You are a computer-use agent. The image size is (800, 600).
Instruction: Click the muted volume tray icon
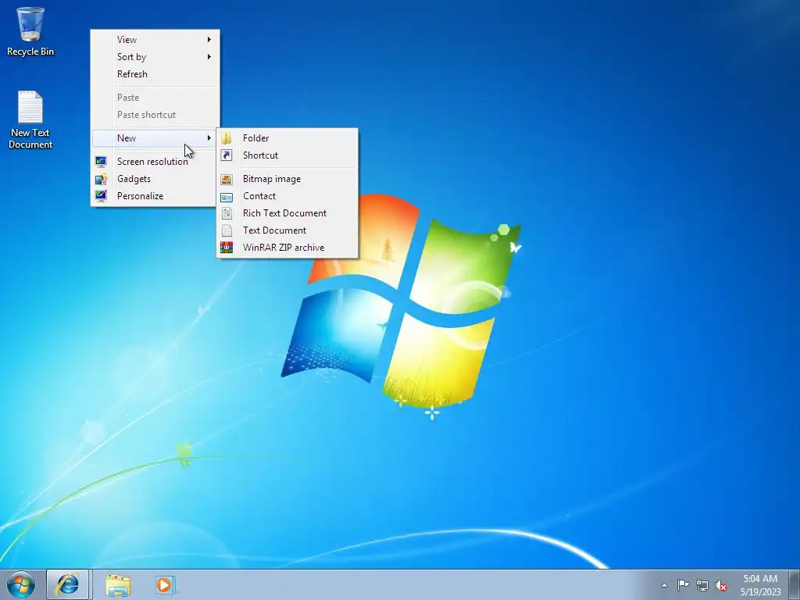tap(721, 586)
